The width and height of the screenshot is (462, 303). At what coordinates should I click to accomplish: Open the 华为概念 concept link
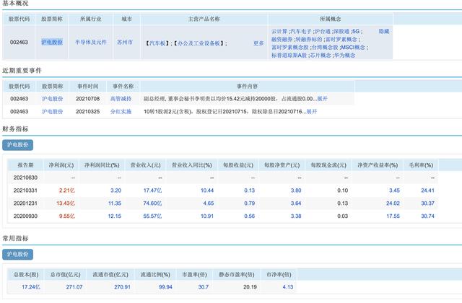click(345, 55)
